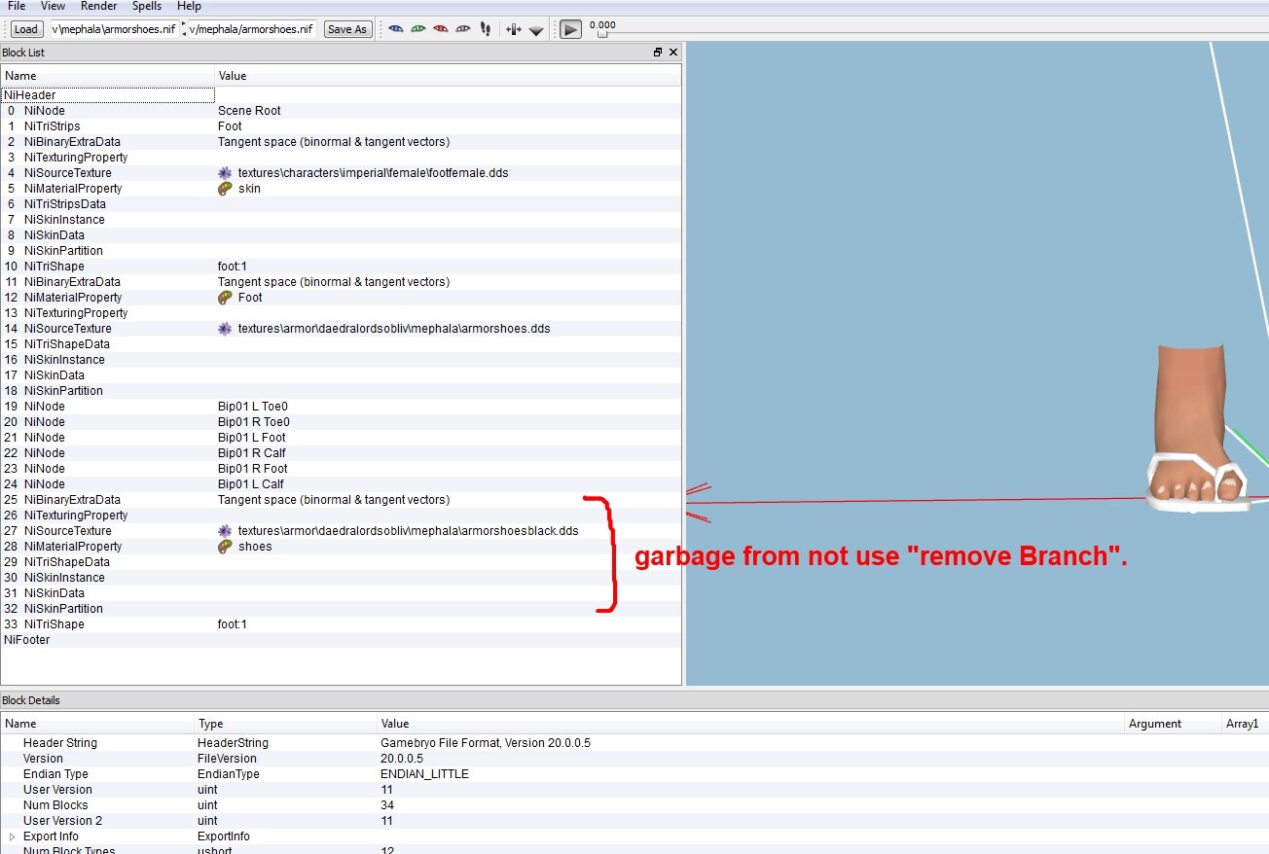Expand the Export Info row
Image resolution: width=1269 pixels, height=854 pixels.
tap(13, 836)
